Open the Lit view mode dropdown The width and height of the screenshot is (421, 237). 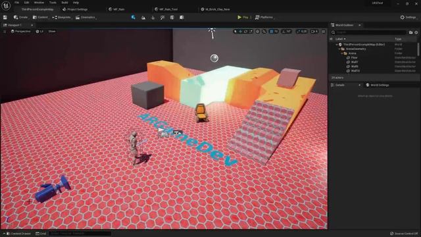(x=39, y=32)
